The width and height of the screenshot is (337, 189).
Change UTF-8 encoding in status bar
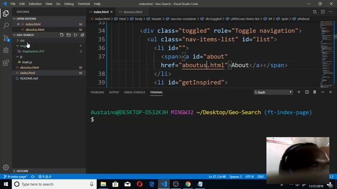click(x=250, y=176)
